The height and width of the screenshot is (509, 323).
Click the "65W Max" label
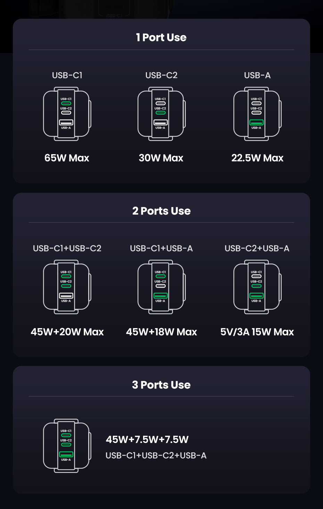tap(67, 158)
